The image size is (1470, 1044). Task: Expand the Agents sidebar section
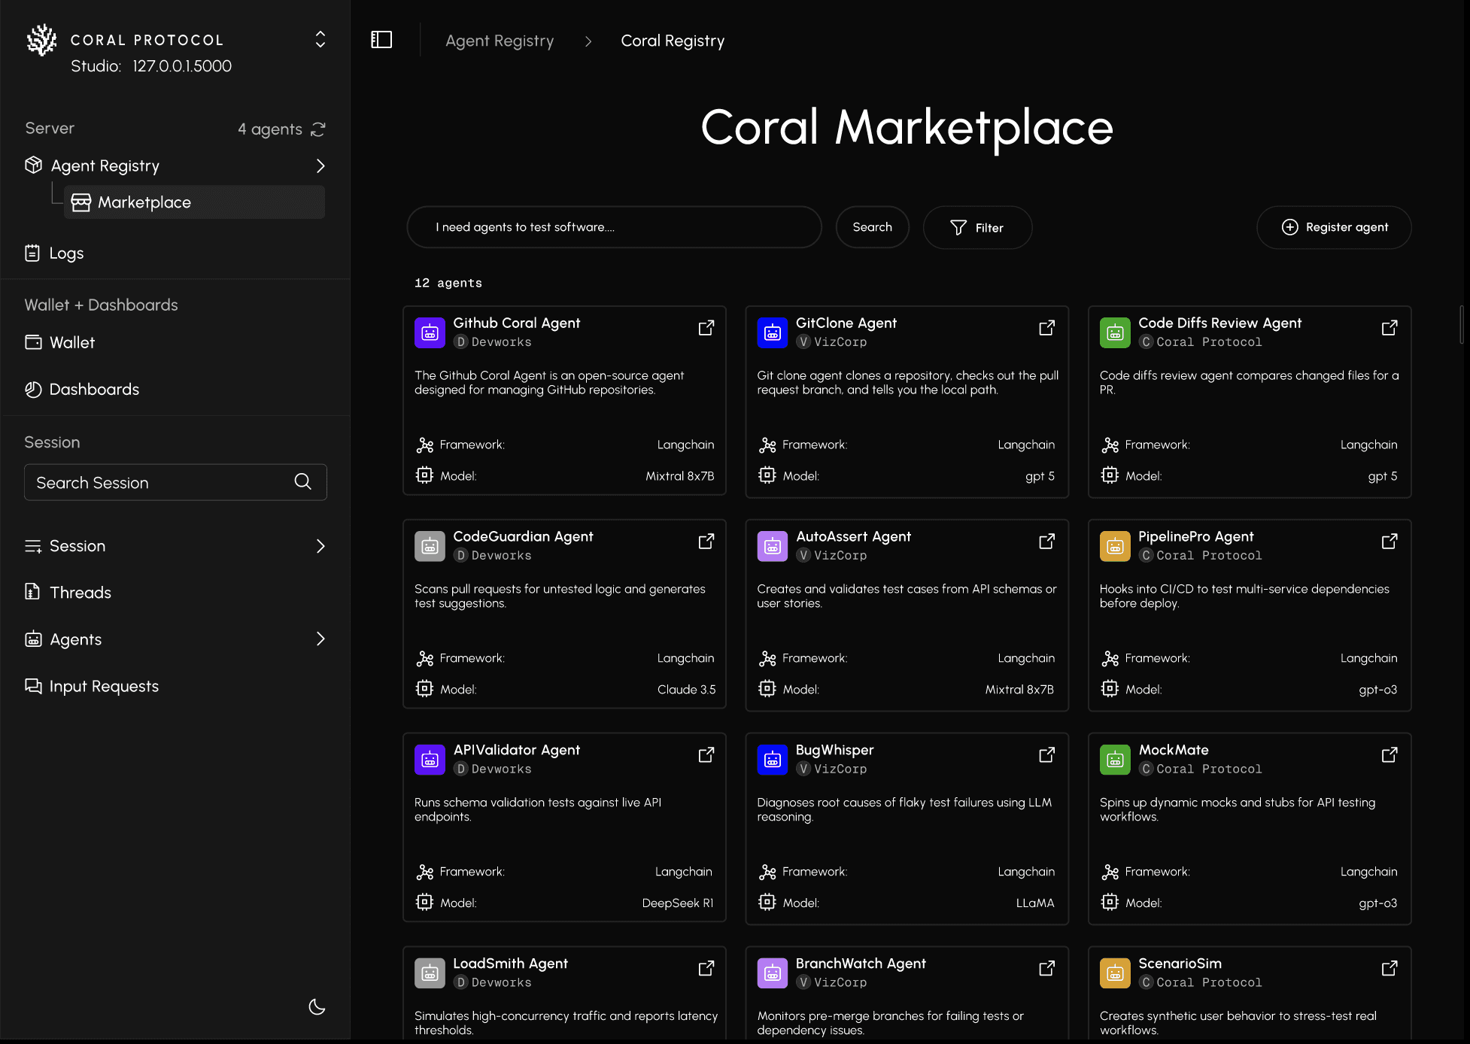(320, 639)
